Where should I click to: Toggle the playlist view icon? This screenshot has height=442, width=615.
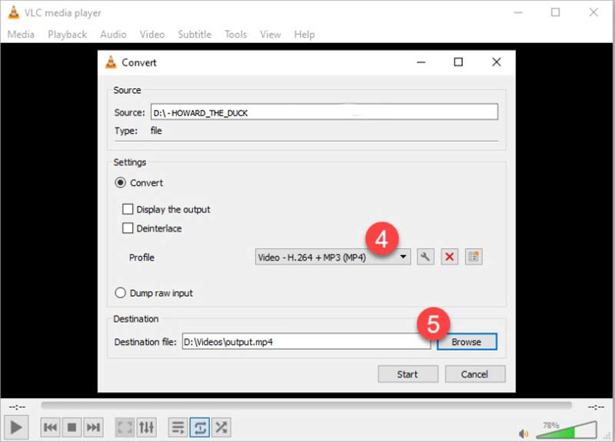178,427
